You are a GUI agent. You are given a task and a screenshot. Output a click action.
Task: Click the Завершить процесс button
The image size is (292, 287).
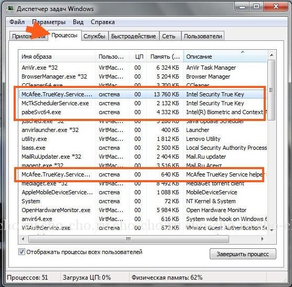(x=243, y=254)
